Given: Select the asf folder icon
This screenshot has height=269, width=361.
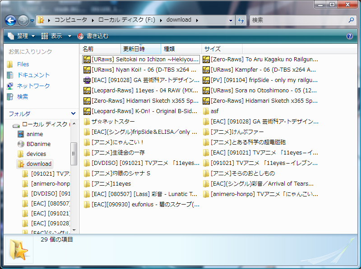Looking at the screenshot, I should (x=206, y=111).
